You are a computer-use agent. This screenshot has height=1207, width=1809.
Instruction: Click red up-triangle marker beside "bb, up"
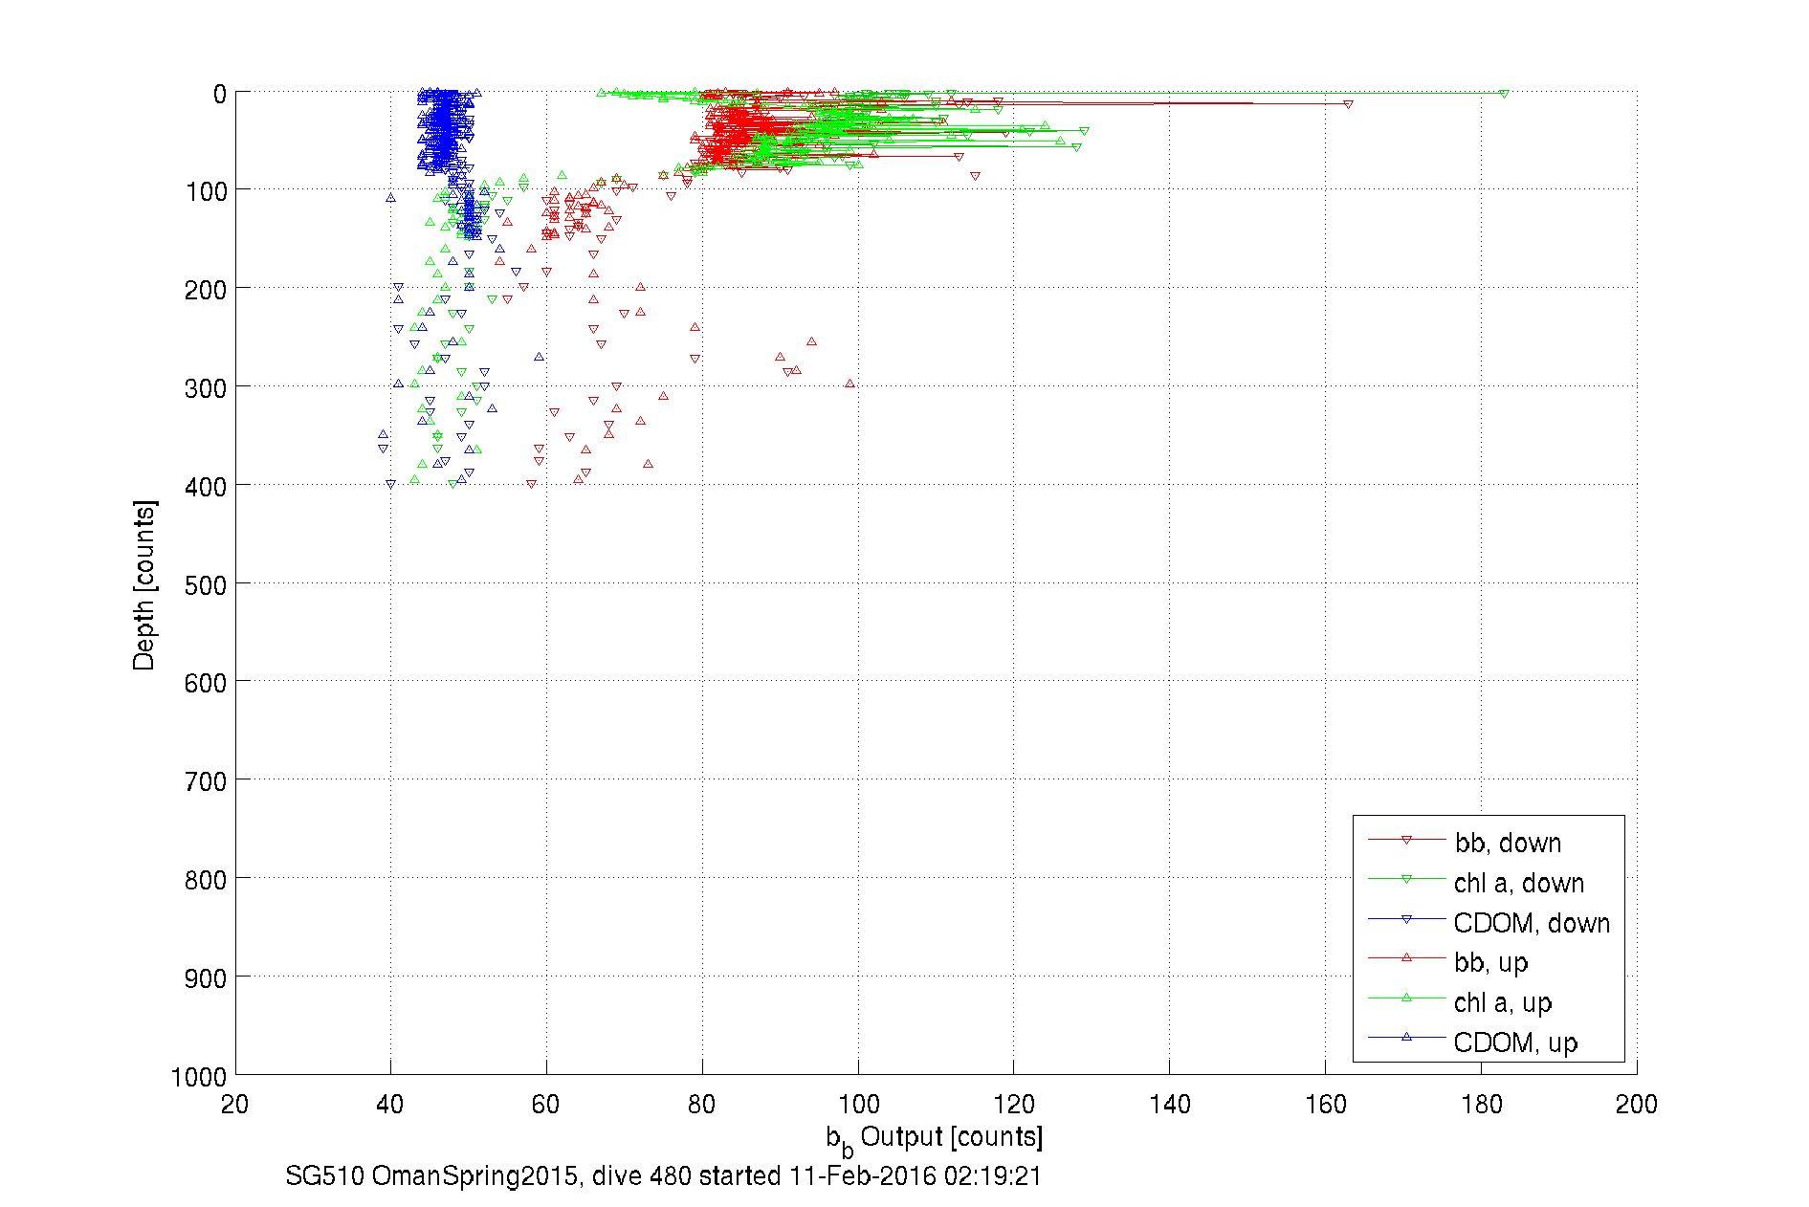tap(1406, 957)
